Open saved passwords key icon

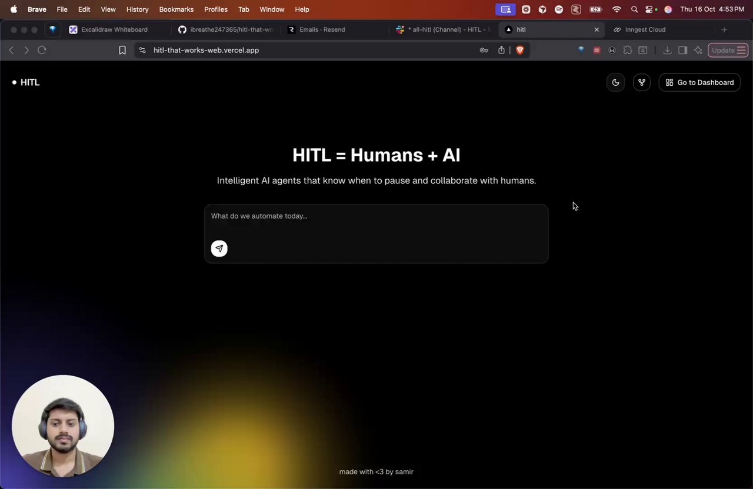[x=484, y=50]
